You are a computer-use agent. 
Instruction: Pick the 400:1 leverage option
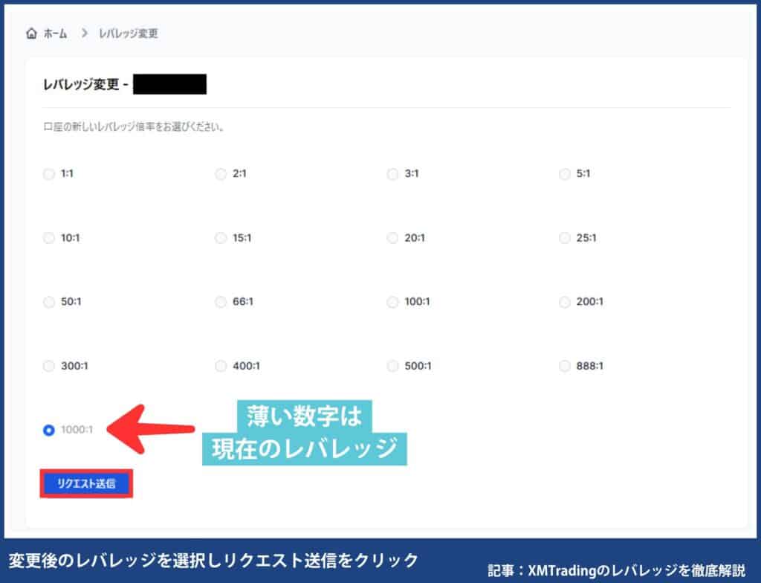221,366
